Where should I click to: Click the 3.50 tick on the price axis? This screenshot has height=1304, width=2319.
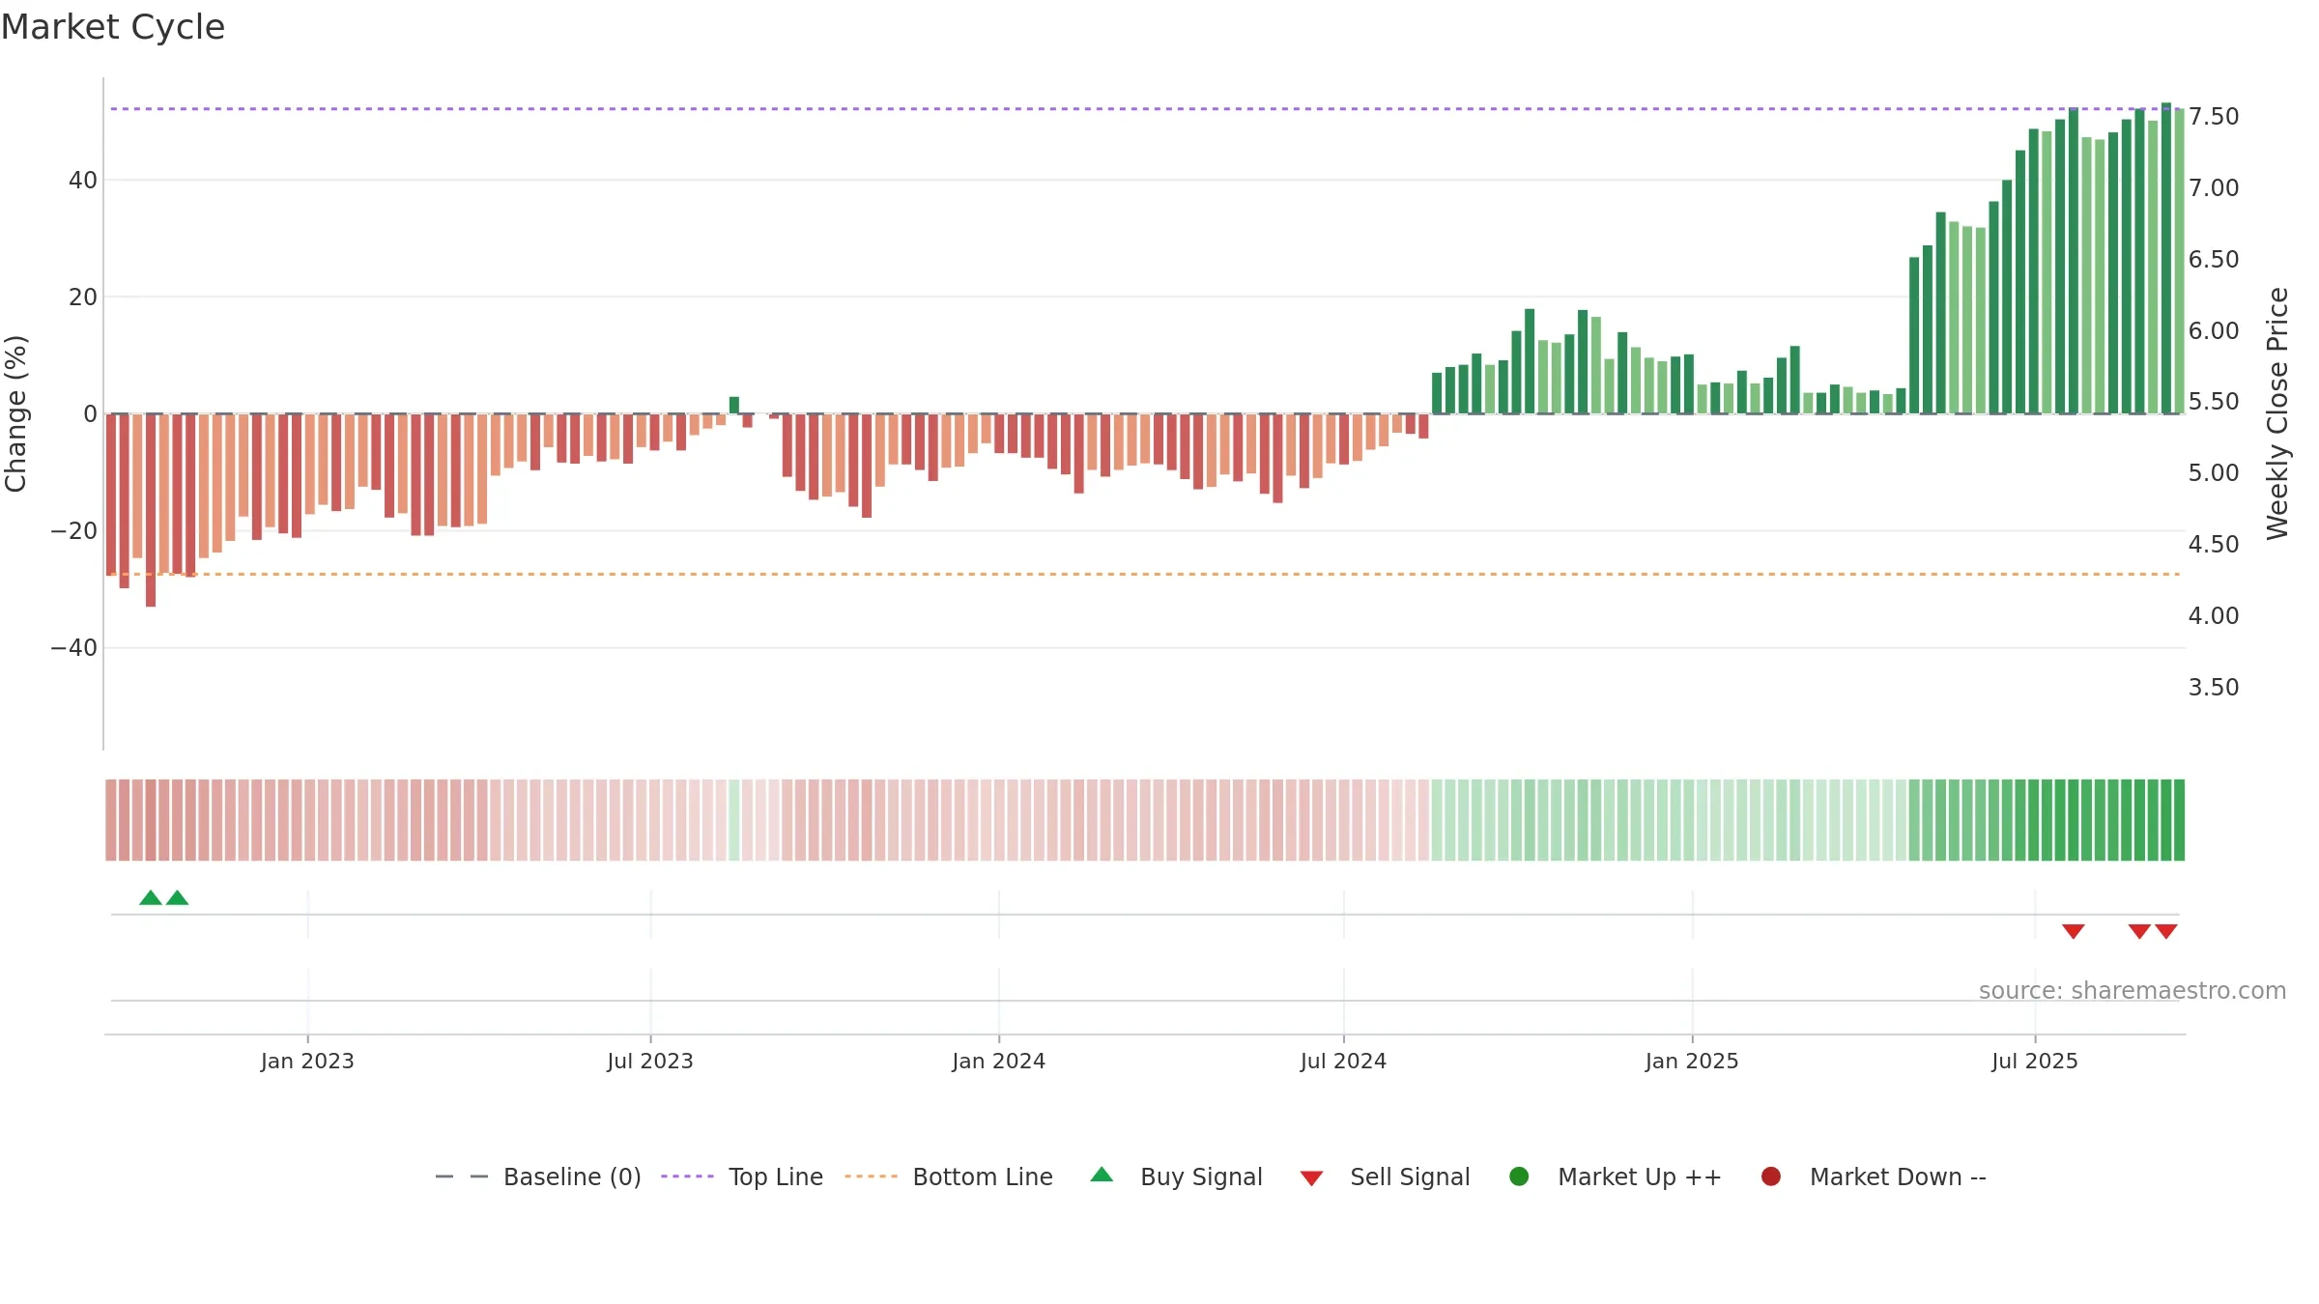tap(2214, 687)
